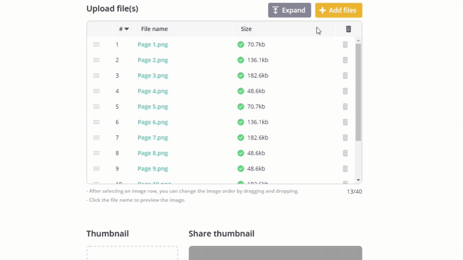Delete Page 1.png with its trash icon
Viewport: 463px width, 260px height.
click(345, 45)
